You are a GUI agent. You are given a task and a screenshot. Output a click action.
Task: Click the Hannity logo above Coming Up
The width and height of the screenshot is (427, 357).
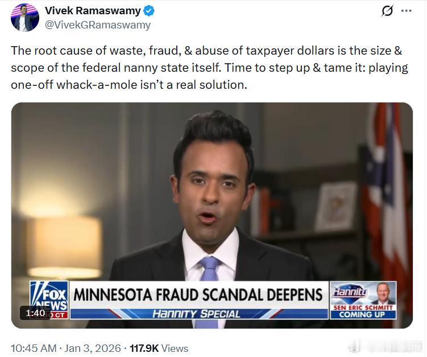[x=349, y=293]
